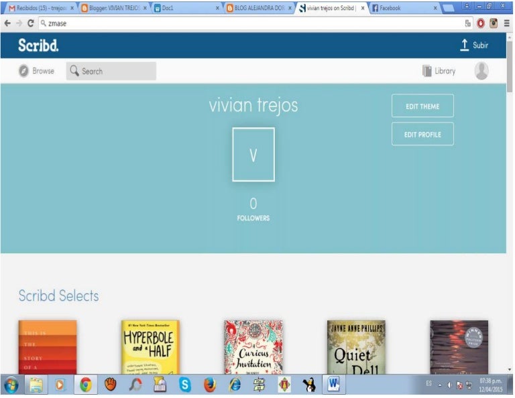Image resolution: width=515 pixels, height=398 pixels.
Task: Close the Facebook tab
Action: [x=435, y=8]
